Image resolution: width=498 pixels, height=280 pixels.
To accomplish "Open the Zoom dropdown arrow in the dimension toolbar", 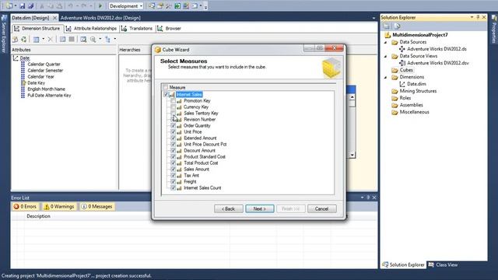I will [x=100, y=40].
